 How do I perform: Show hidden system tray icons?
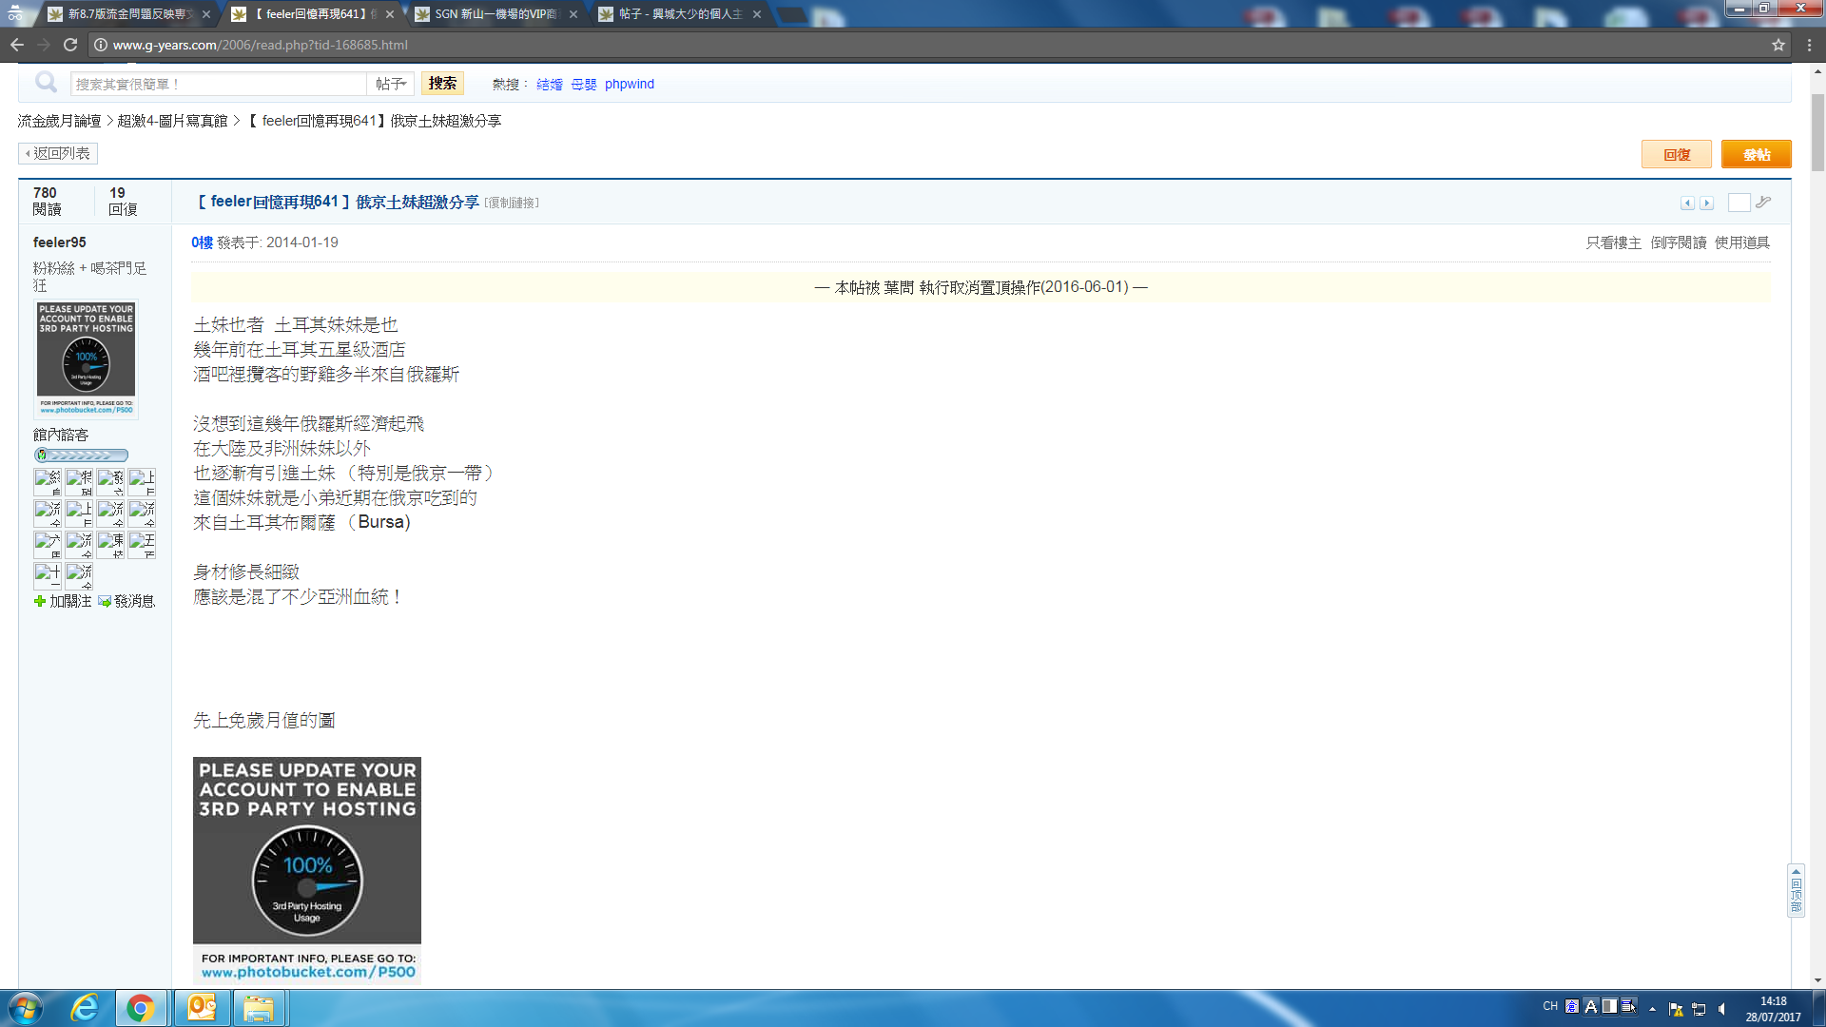1653,1009
